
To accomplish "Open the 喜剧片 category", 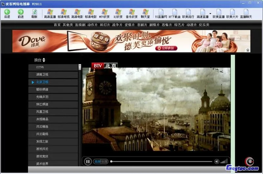I will pyautogui.click(x=142, y=25).
